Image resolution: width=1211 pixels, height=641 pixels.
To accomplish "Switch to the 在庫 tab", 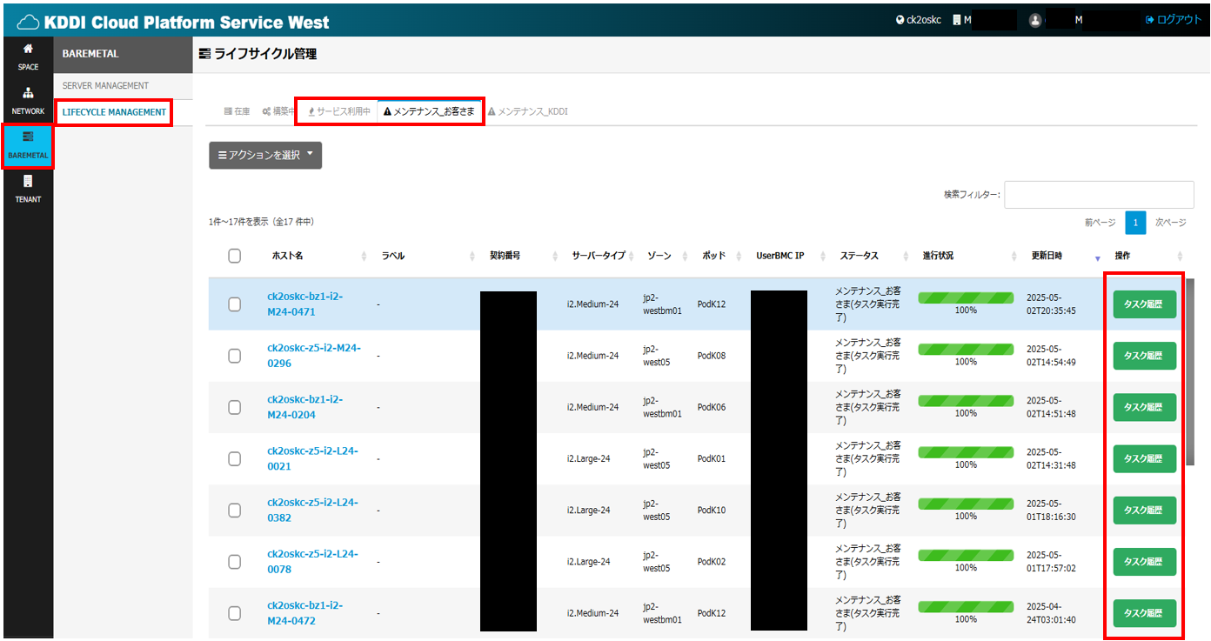I will coord(238,111).
